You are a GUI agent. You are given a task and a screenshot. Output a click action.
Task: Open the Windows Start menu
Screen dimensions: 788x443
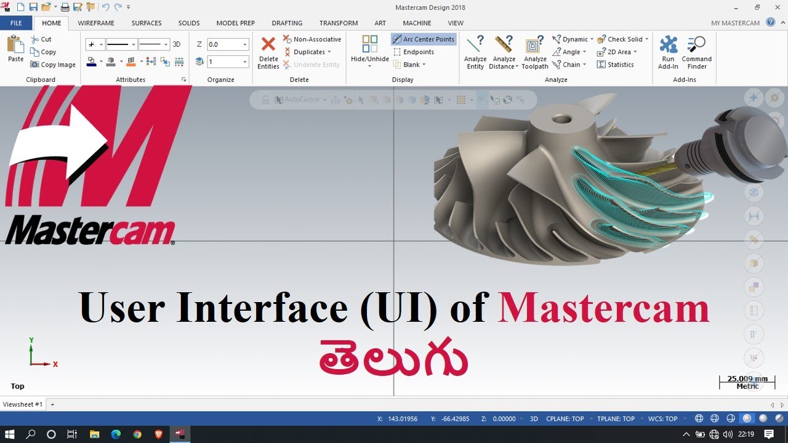point(10,434)
